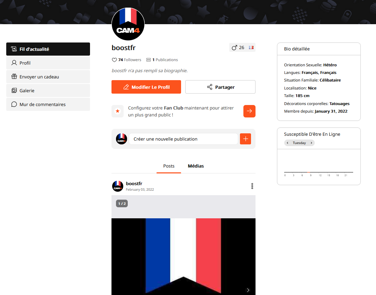
Task: Switch to the Médias tab
Action: 196,166
